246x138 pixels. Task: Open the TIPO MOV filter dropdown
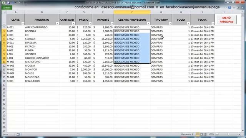170,23
